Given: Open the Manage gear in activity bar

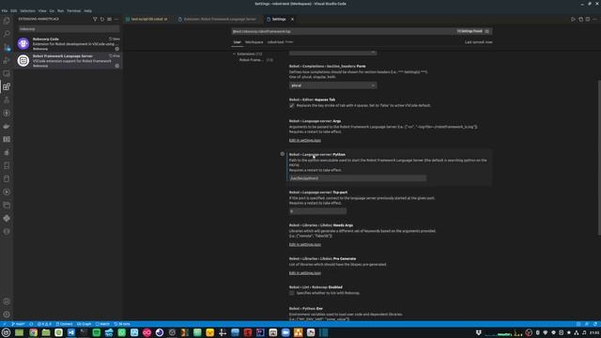Looking at the screenshot, I should (7, 315).
